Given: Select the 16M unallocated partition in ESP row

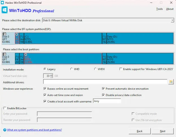Looking at the screenshot, I should click(22, 38).
